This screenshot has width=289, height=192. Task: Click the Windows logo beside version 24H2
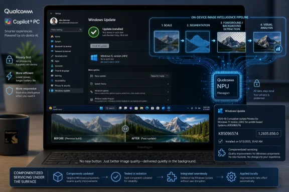(94, 57)
